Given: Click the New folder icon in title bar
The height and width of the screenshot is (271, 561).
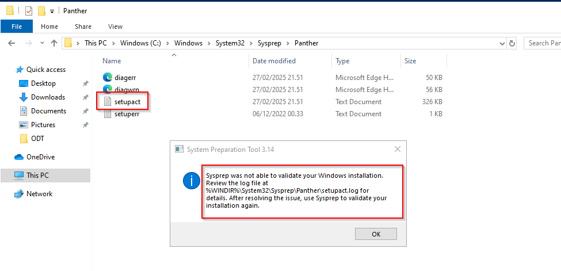Looking at the screenshot, I should (x=41, y=10).
